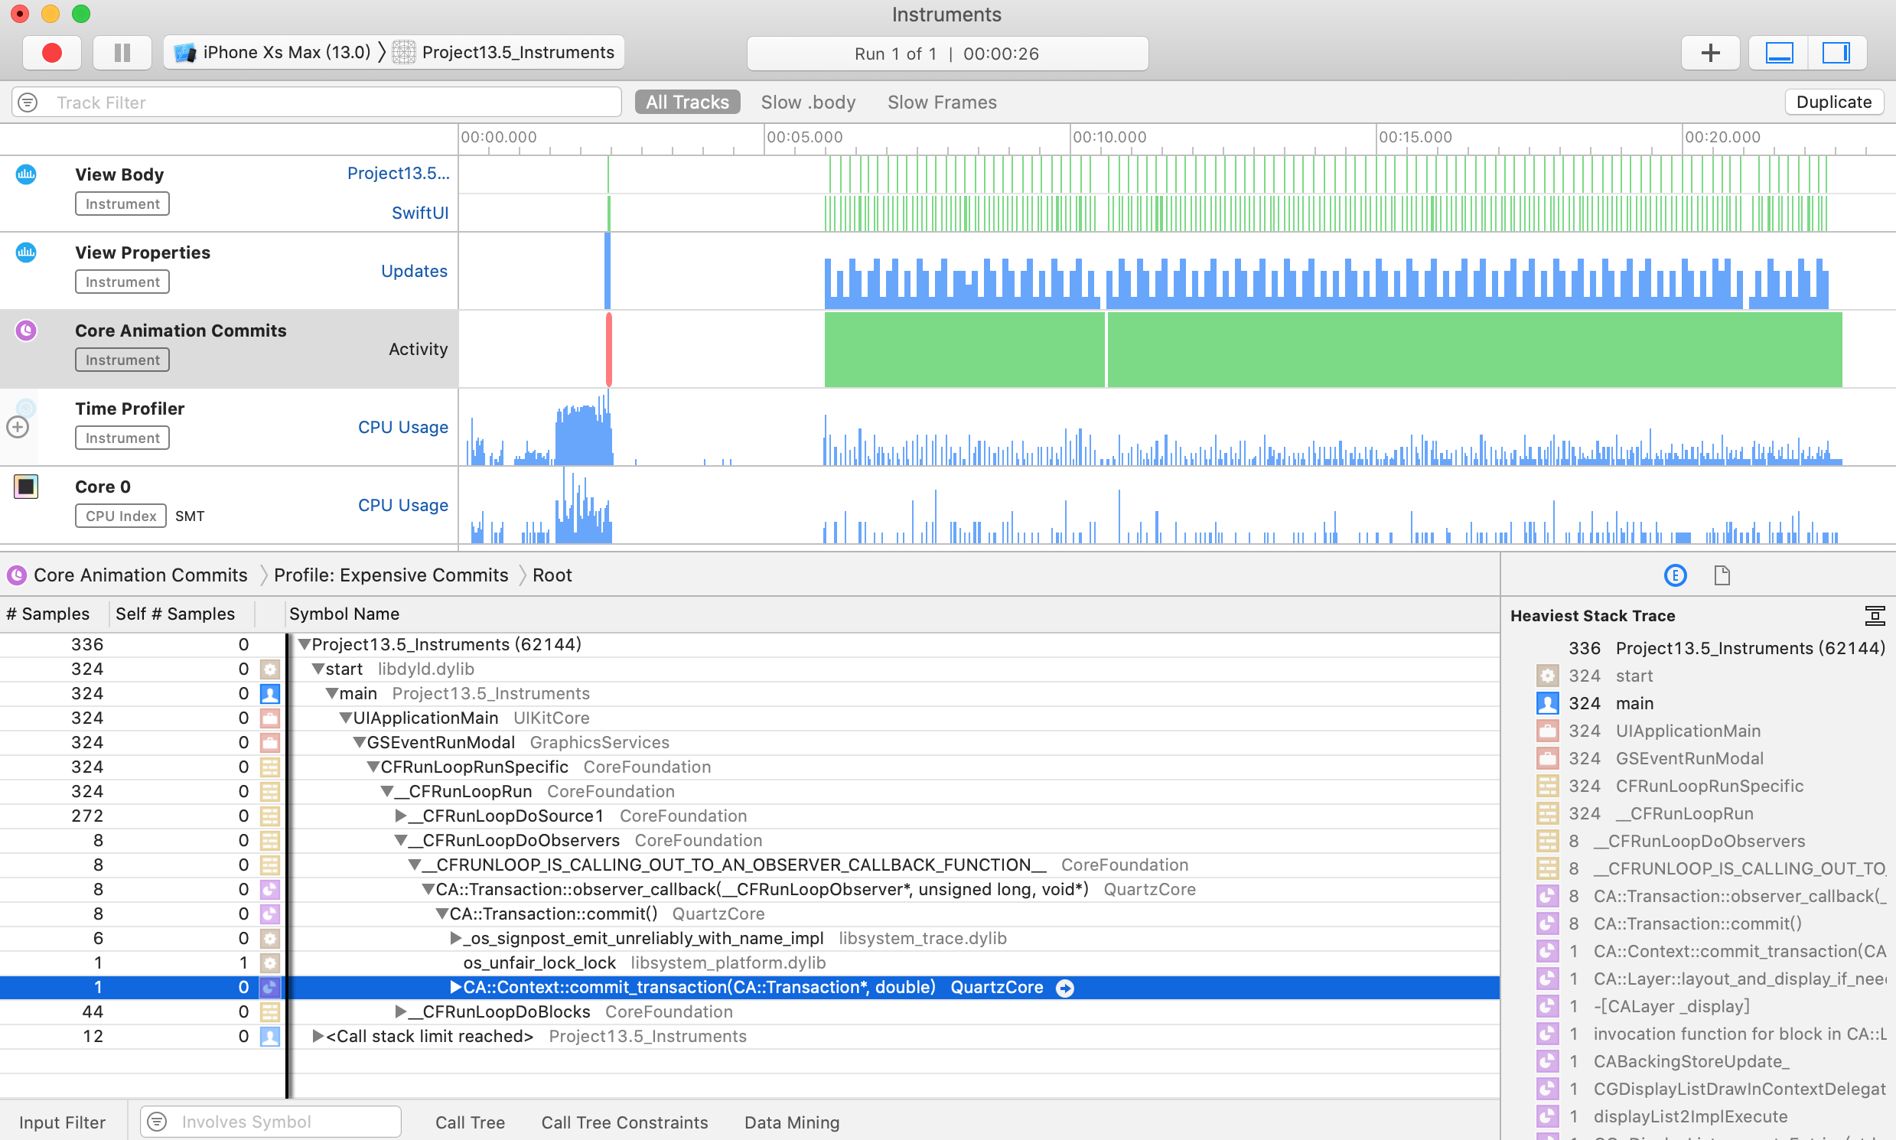Screen dimensions: 1896x1140
Task: Click the Track Filter field
Action: pos(317,103)
